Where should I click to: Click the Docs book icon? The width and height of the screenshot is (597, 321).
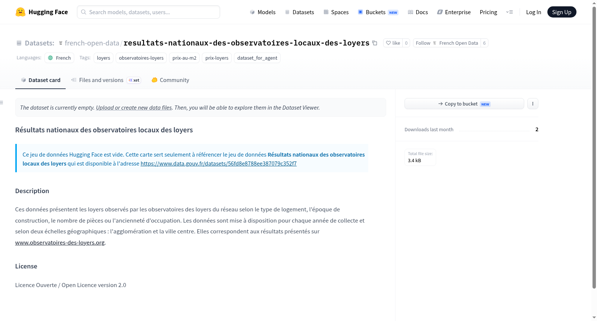[410, 12]
